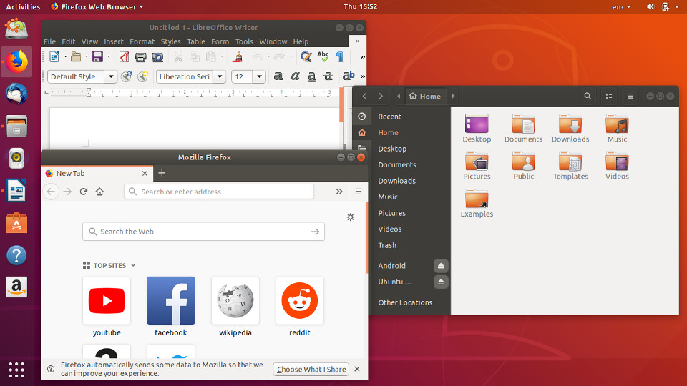Screen dimensions: 687x386
Task: Open the Tools menu in Writer
Action: click(x=244, y=41)
